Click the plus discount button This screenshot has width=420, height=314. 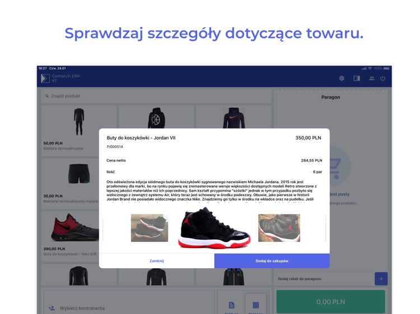381,279
